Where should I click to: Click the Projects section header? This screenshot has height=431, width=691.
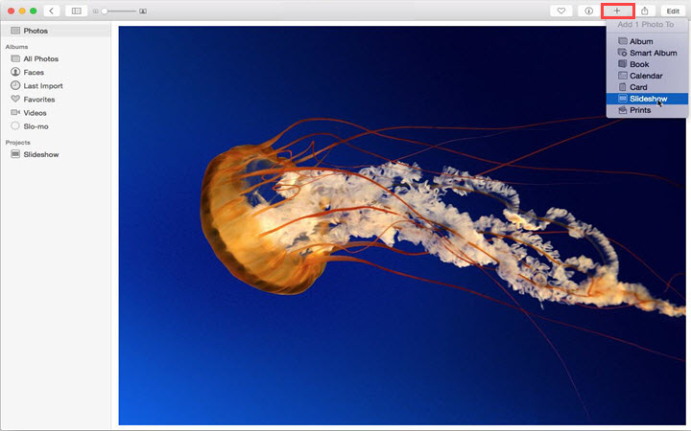click(x=17, y=143)
